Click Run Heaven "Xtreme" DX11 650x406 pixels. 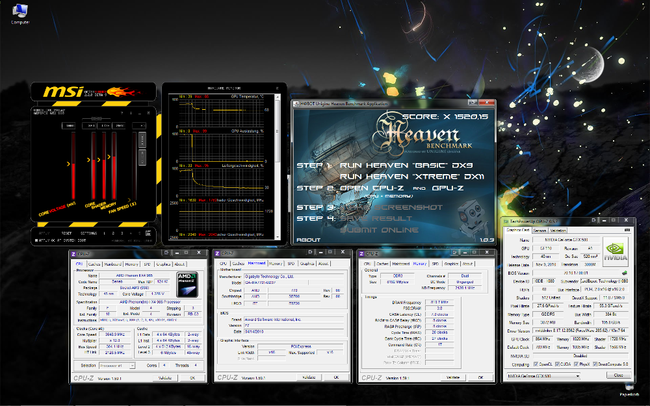point(411,177)
